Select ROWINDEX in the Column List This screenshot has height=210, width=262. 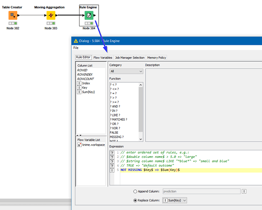click(85, 74)
